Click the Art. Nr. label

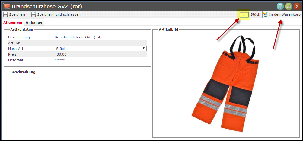pyautogui.click(x=14, y=43)
